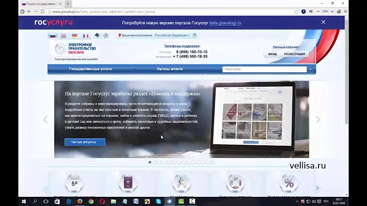The image size is (367, 206).
Task: Choose the French flag language icon
Action: 86,36
